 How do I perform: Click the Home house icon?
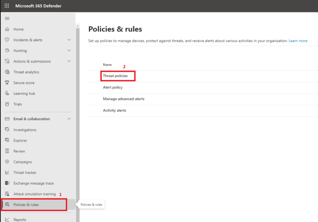(x=7, y=29)
